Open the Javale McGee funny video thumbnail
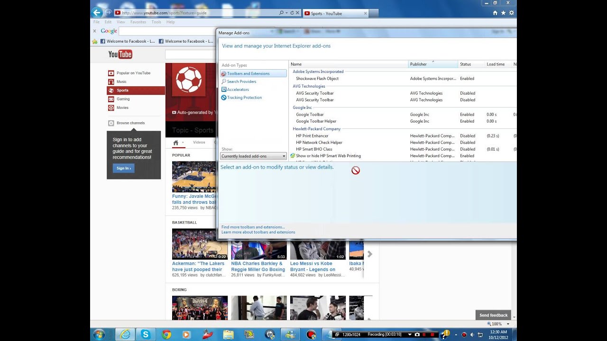The height and width of the screenshot is (341, 607). point(194,177)
